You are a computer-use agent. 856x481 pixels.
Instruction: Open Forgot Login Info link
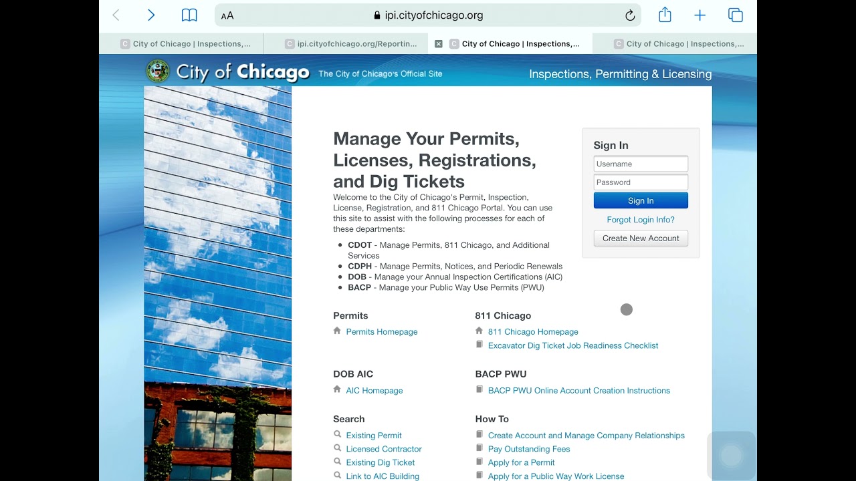[641, 220]
